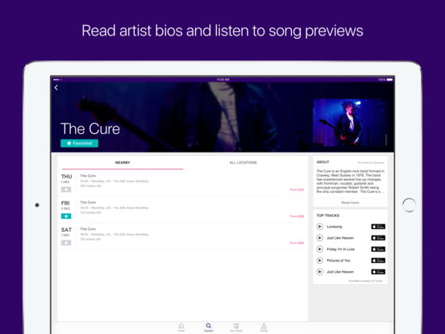The image size is (445, 334).
Task: Expand the About bio with Read more
Action: click(350, 202)
